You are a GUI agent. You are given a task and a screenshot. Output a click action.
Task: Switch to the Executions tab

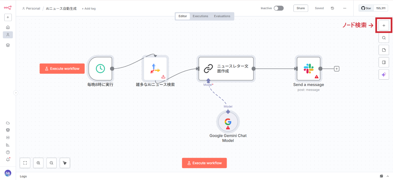coord(200,16)
